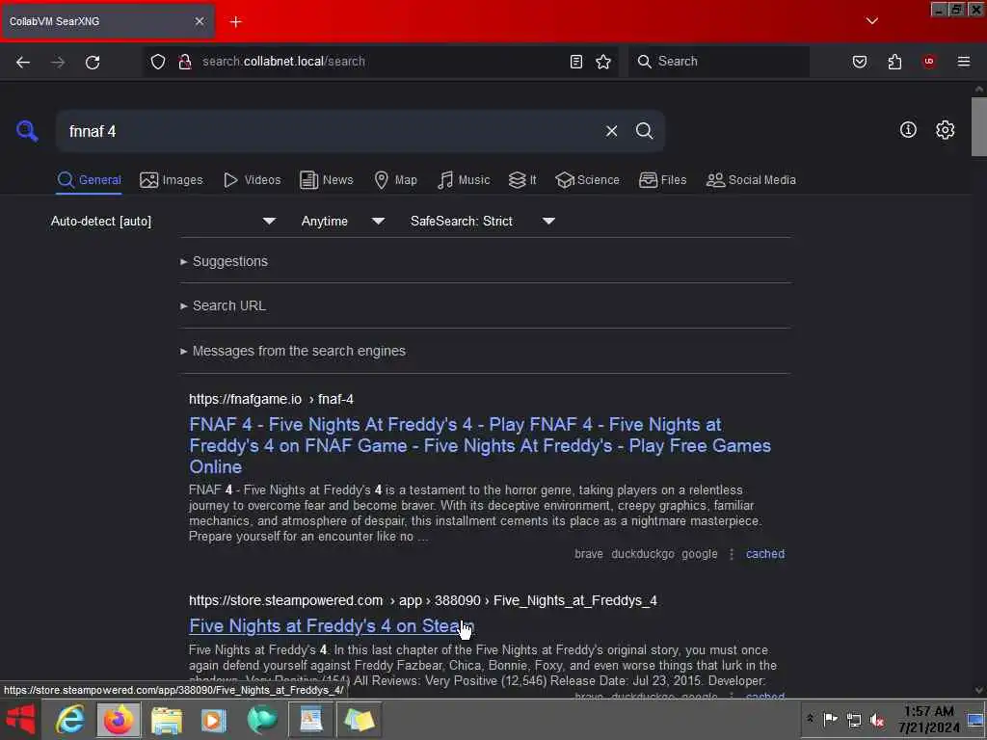This screenshot has width=987, height=740.
Task: Click the muted volume tray icon
Action: point(877,720)
